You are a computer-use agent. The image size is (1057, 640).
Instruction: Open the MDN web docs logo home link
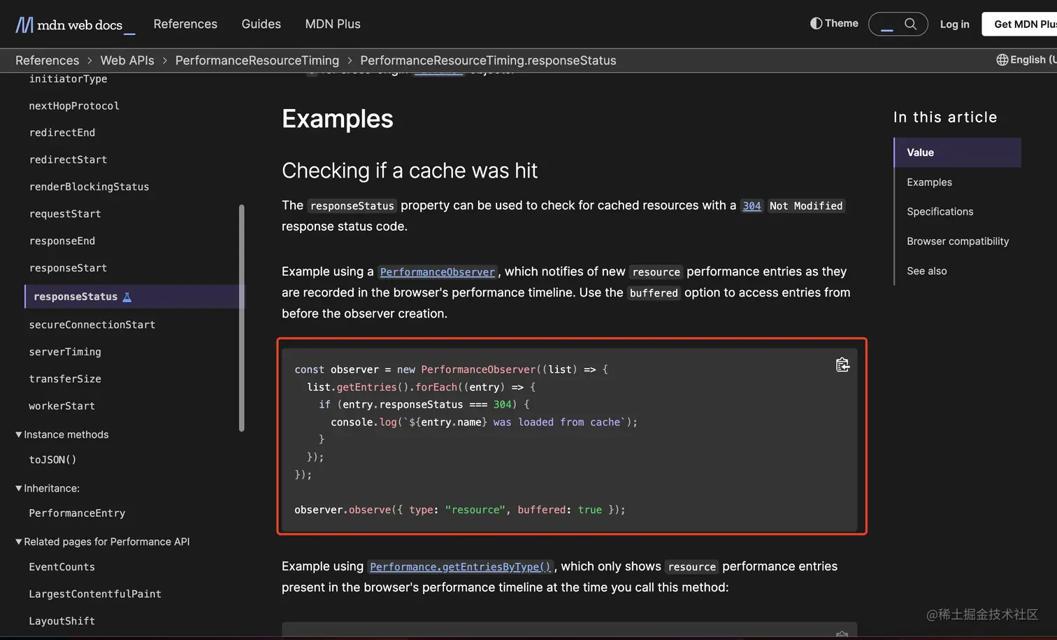pos(75,24)
